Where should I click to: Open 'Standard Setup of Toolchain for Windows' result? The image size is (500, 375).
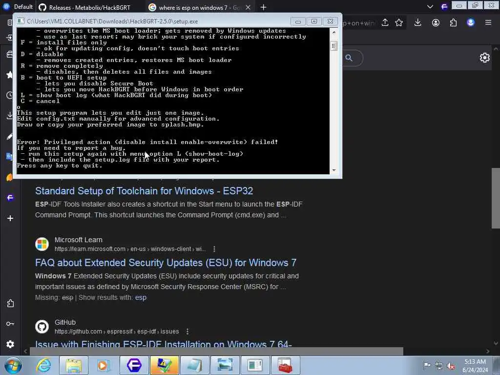point(144,191)
